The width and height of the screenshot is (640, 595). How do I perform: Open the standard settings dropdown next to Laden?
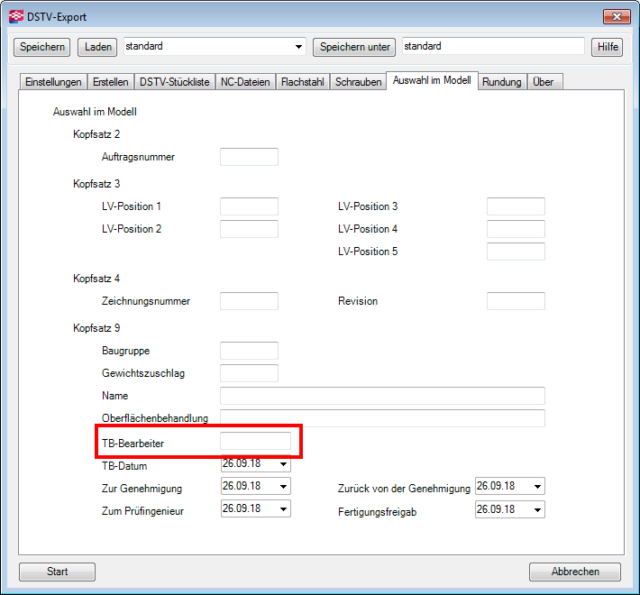[298, 47]
